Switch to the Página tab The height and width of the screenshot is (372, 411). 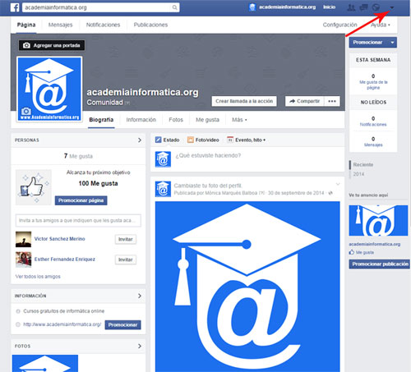tap(26, 25)
